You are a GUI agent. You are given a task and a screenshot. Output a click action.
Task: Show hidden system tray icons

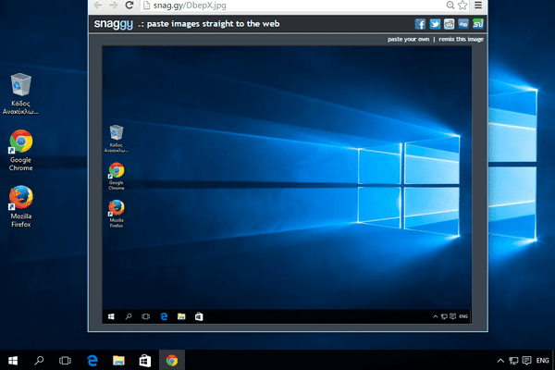(x=488, y=360)
